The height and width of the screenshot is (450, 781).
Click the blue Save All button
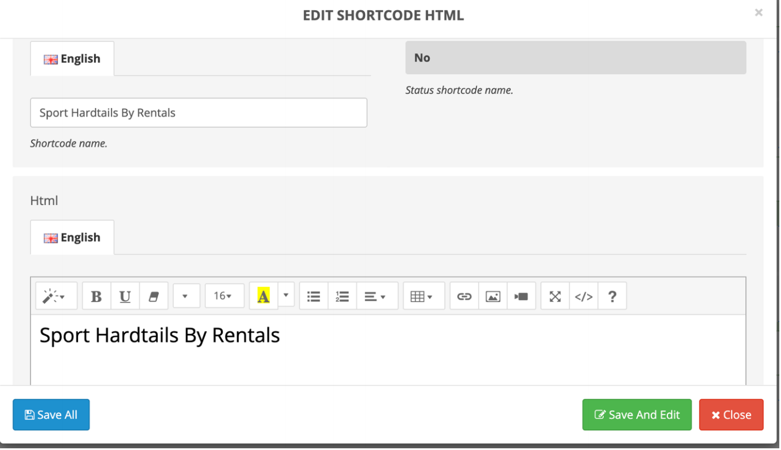tap(51, 415)
